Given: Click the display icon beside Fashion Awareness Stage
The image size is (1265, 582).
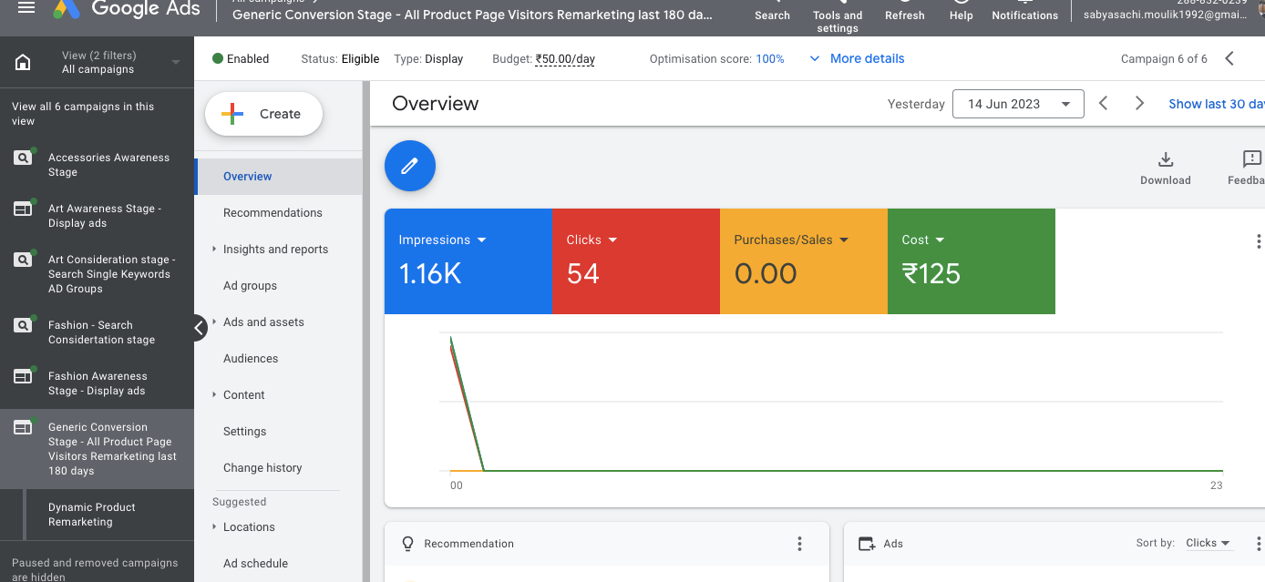Looking at the screenshot, I should pos(23,376).
